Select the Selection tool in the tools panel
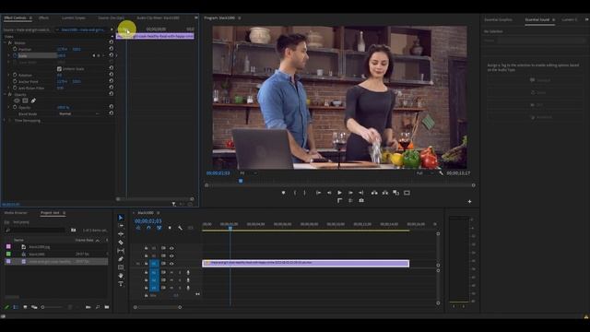This screenshot has height=332, width=590. pyautogui.click(x=121, y=218)
